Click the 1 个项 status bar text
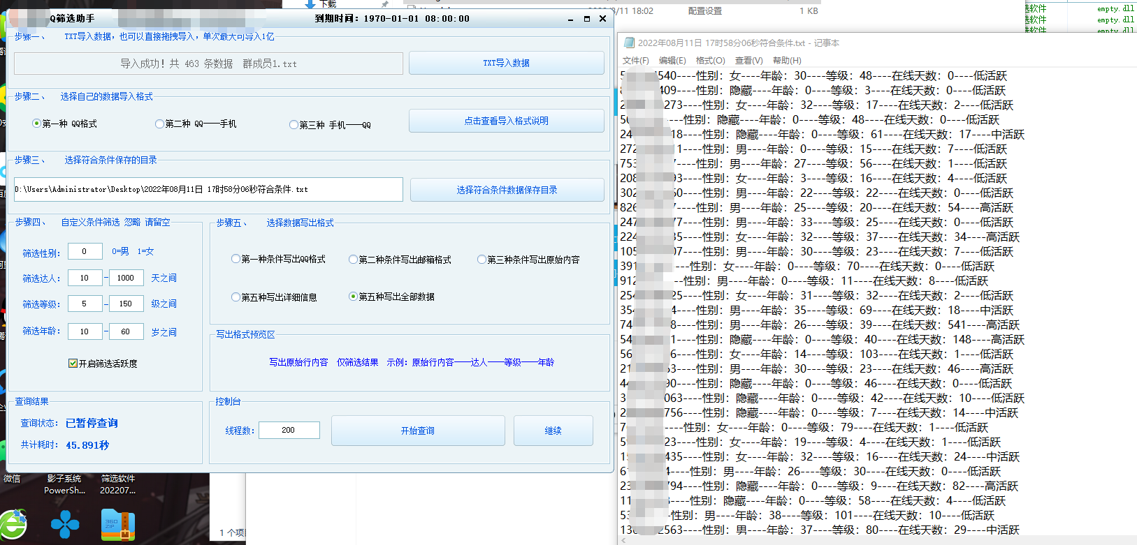This screenshot has height=545, width=1137. [233, 532]
